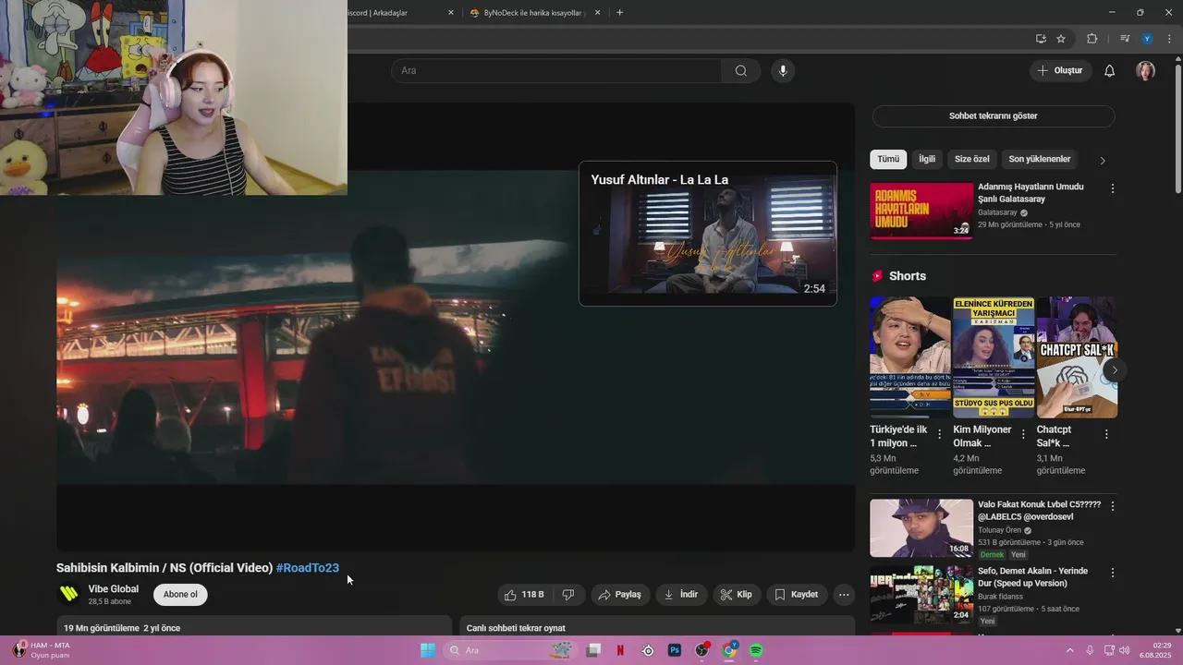Open the volume icon in system tray
This screenshot has height=665, width=1183.
point(1124,650)
